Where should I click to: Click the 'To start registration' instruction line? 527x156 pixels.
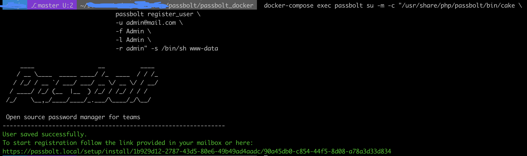[128, 143]
